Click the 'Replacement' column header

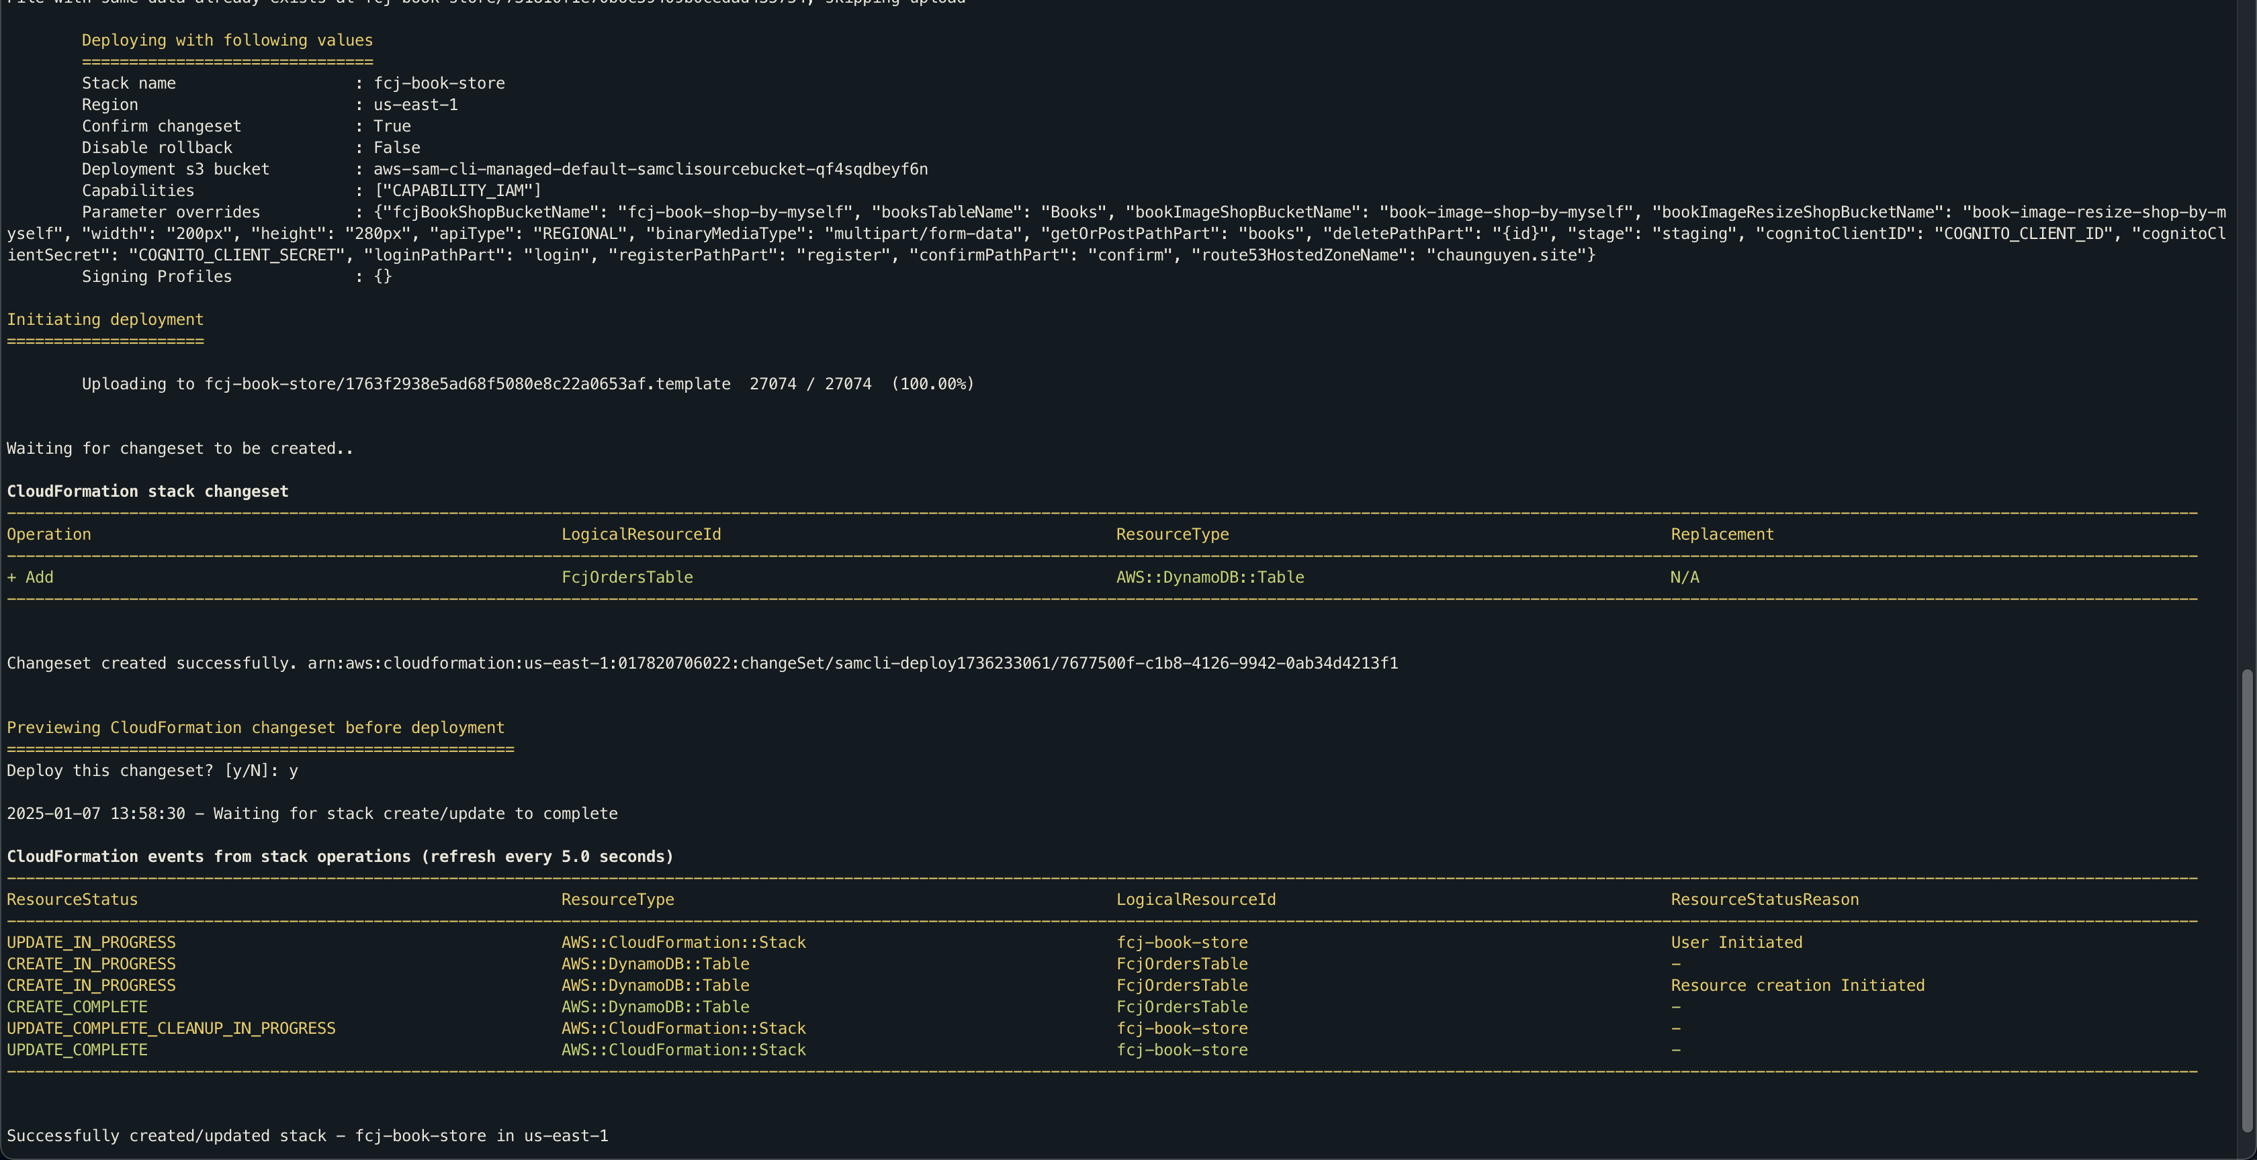[x=1722, y=534]
